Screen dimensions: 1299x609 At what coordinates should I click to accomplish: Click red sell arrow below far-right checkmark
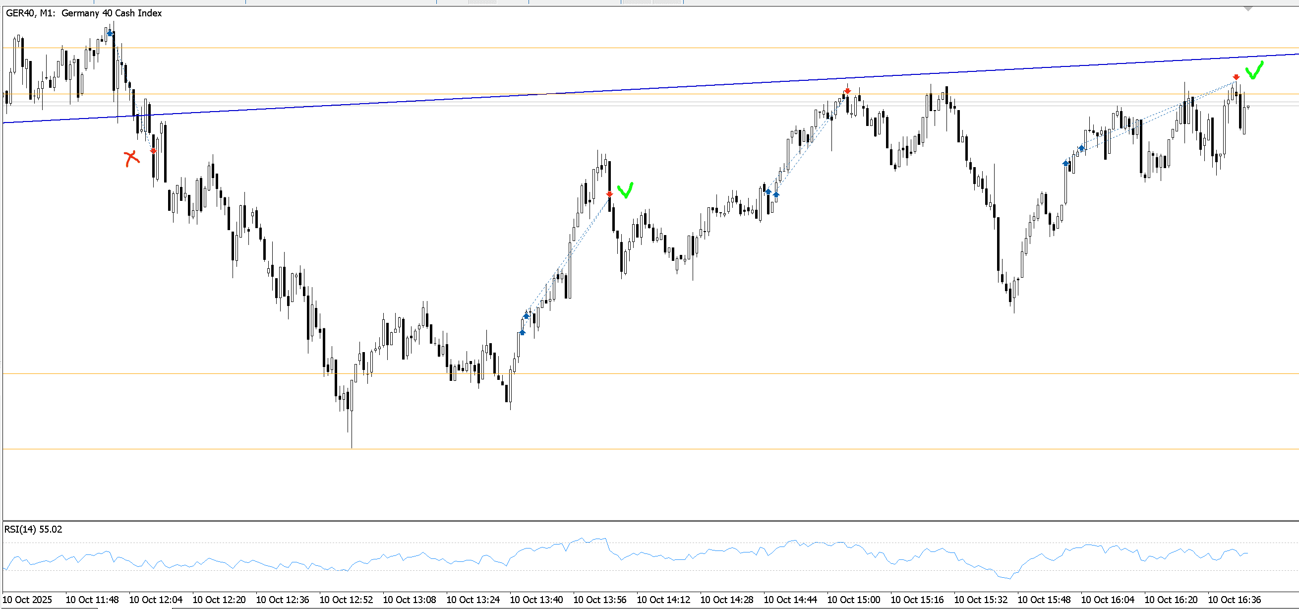1236,77
